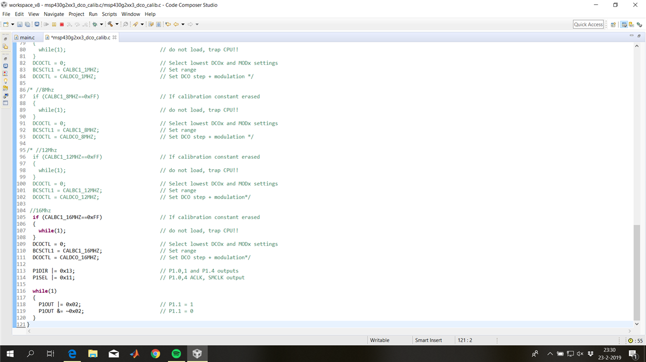
Task: Click the horizontal scroll right arrow
Action: point(630,331)
